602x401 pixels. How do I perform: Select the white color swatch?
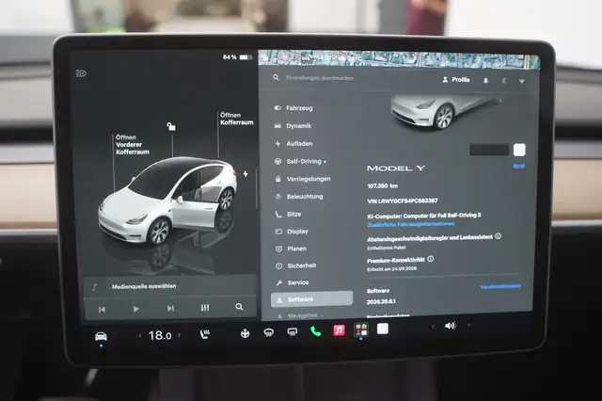coord(519,150)
